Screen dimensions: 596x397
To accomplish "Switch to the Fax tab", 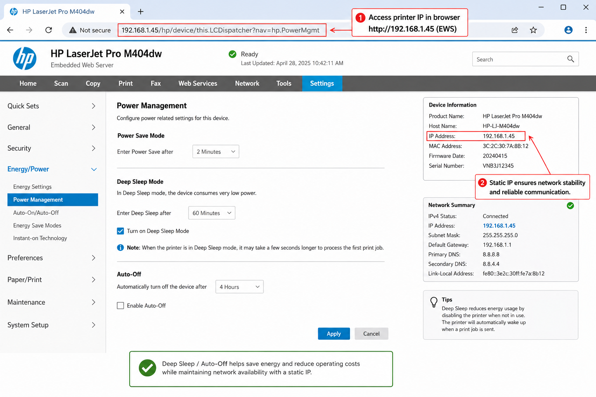I will click(156, 83).
